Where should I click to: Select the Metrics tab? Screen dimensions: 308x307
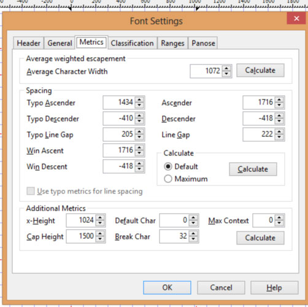click(91, 42)
